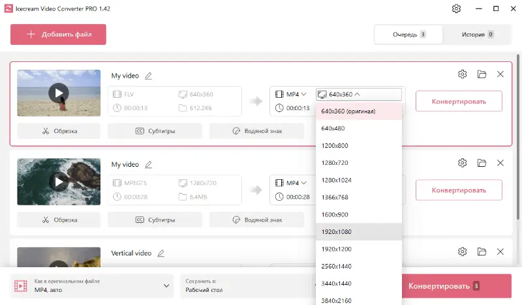Switch to the Очередь tab
The height and width of the screenshot is (305, 522).
[409, 35]
